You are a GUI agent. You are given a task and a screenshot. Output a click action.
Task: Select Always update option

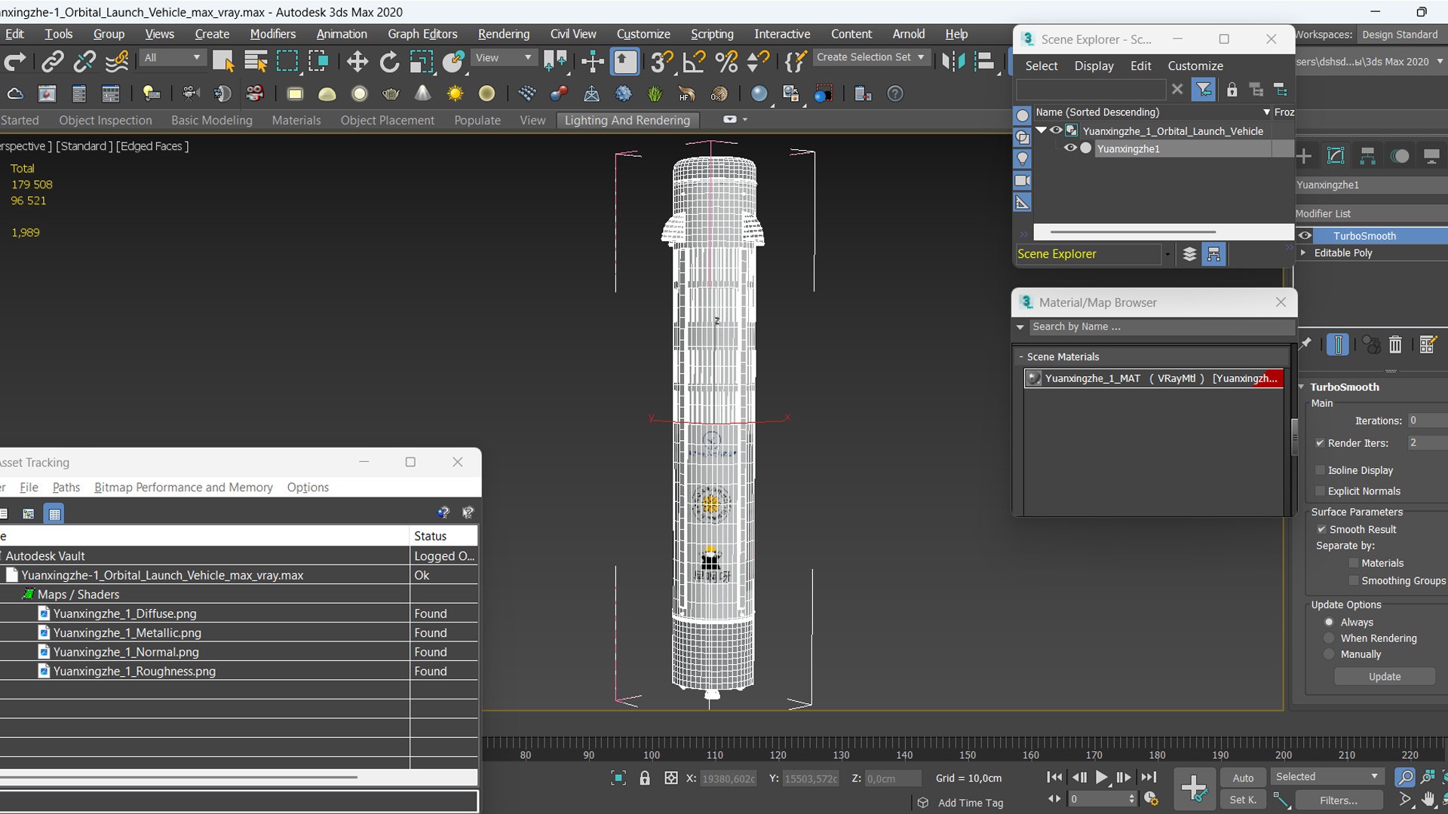pyautogui.click(x=1329, y=622)
